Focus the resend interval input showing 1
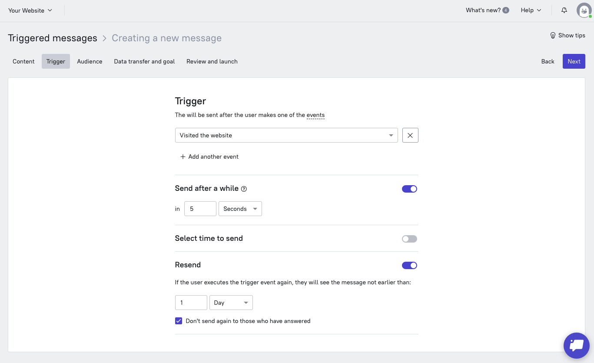594x363 pixels. pyautogui.click(x=191, y=303)
